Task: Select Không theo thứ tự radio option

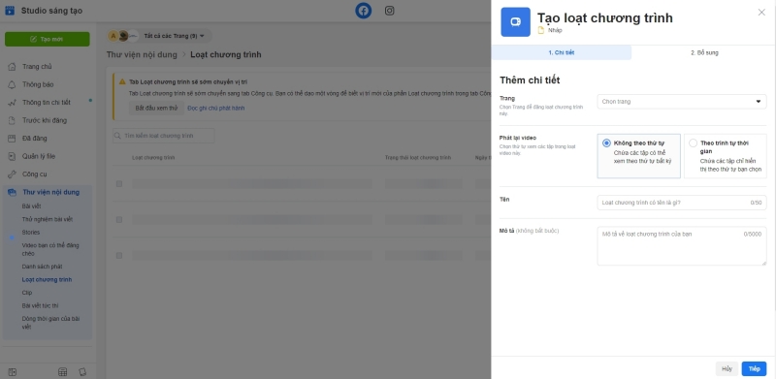Action: coord(606,143)
